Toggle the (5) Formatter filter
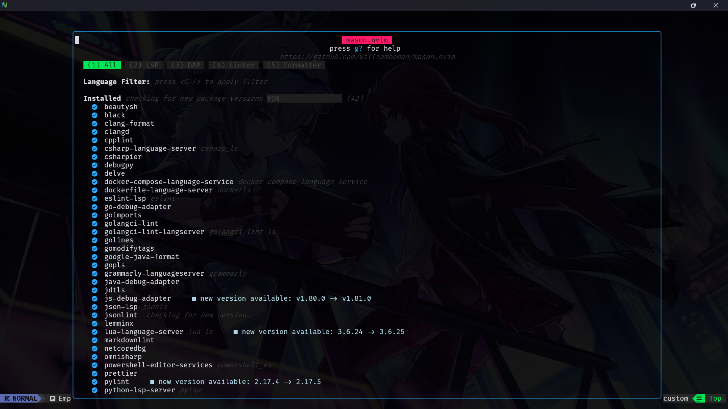This screenshot has height=409, width=728. click(294, 65)
